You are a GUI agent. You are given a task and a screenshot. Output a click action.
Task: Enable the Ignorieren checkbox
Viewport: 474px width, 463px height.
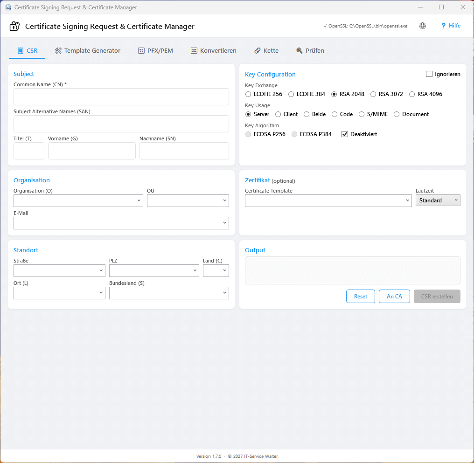click(429, 74)
